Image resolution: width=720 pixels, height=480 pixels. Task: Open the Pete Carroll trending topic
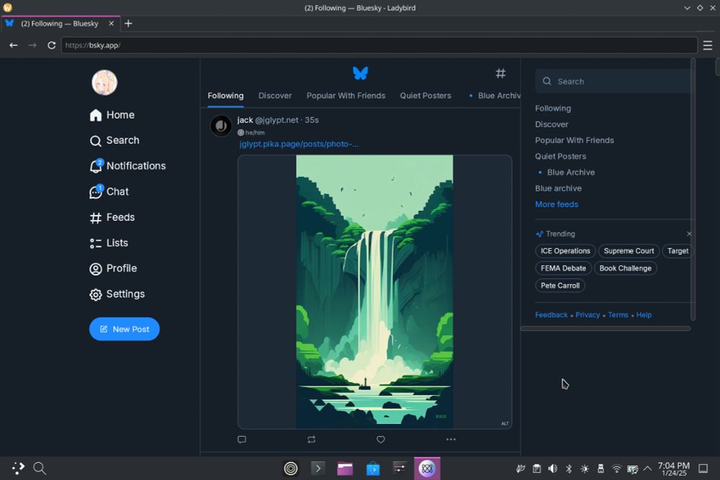coord(560,286)
